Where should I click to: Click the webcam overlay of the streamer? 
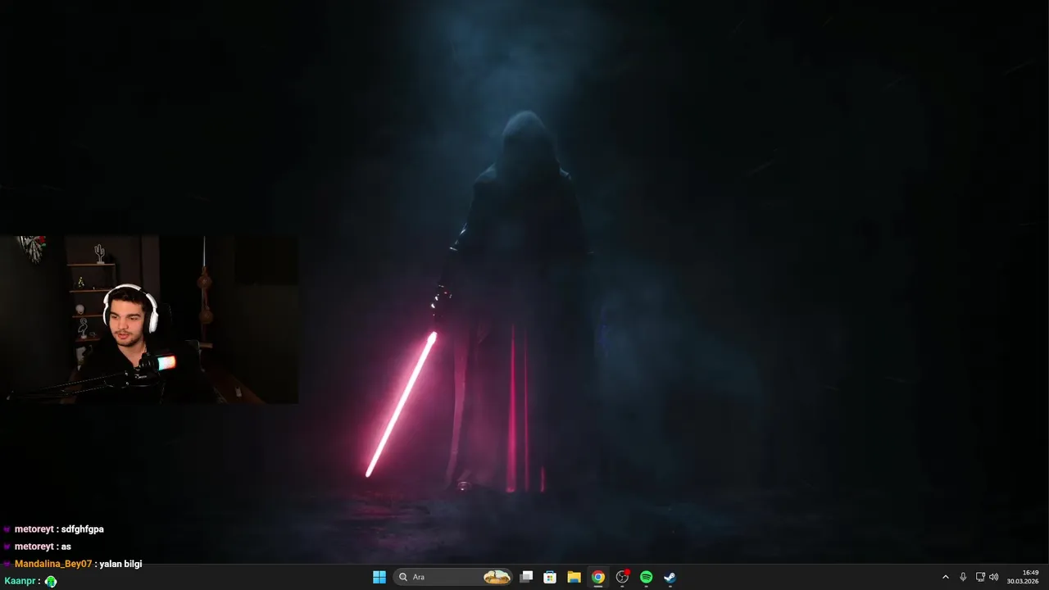coord(149,320)
